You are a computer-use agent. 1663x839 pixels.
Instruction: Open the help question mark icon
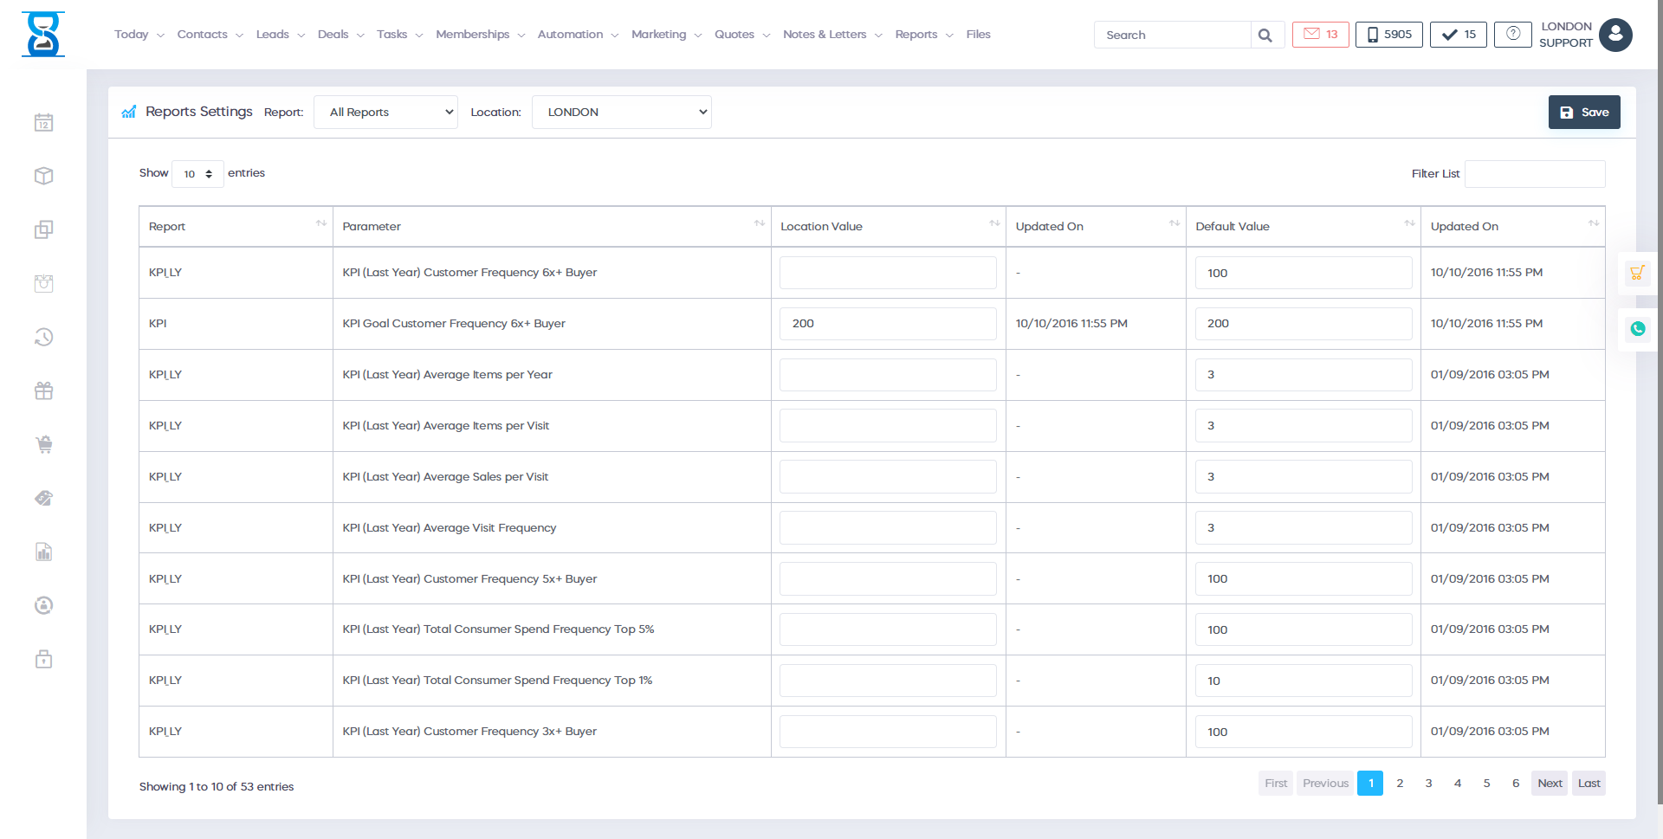(x=1512, y=35)
